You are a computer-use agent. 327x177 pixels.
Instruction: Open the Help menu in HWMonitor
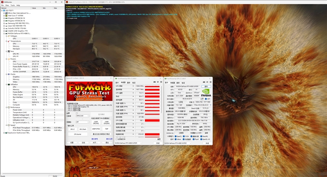(18, 5)
